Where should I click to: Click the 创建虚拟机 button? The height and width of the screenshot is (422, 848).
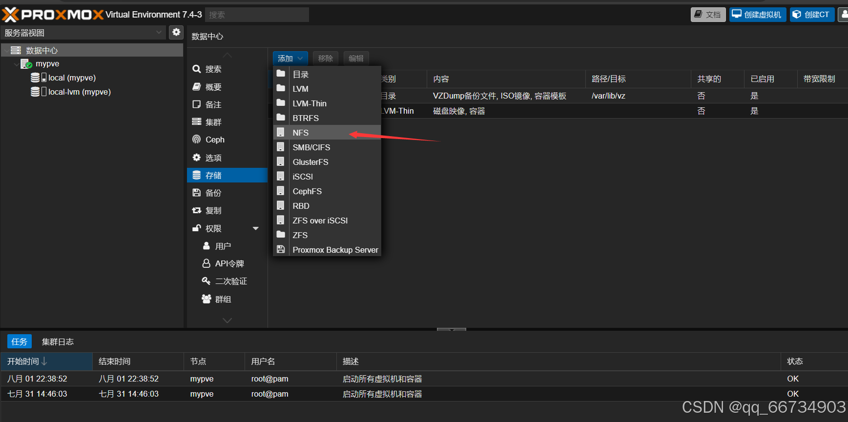click(758, 15)
